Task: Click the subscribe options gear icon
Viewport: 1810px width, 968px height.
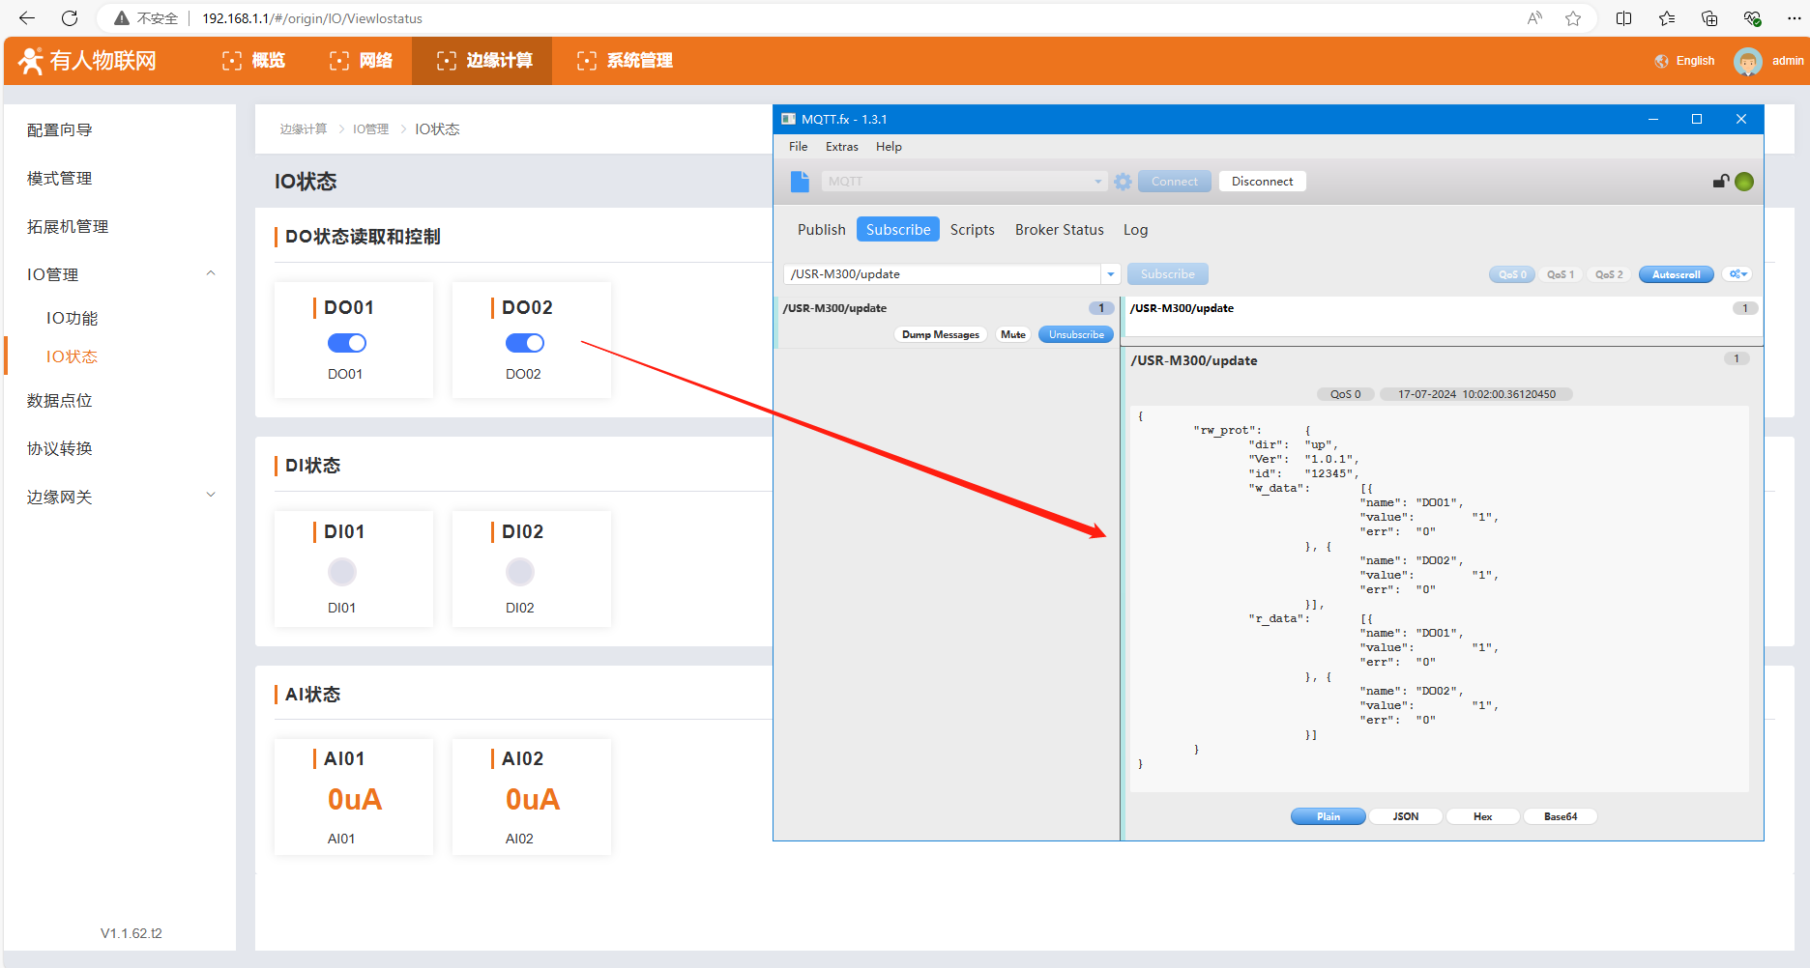Action: pyautogui.click(x=1737, y=274)
